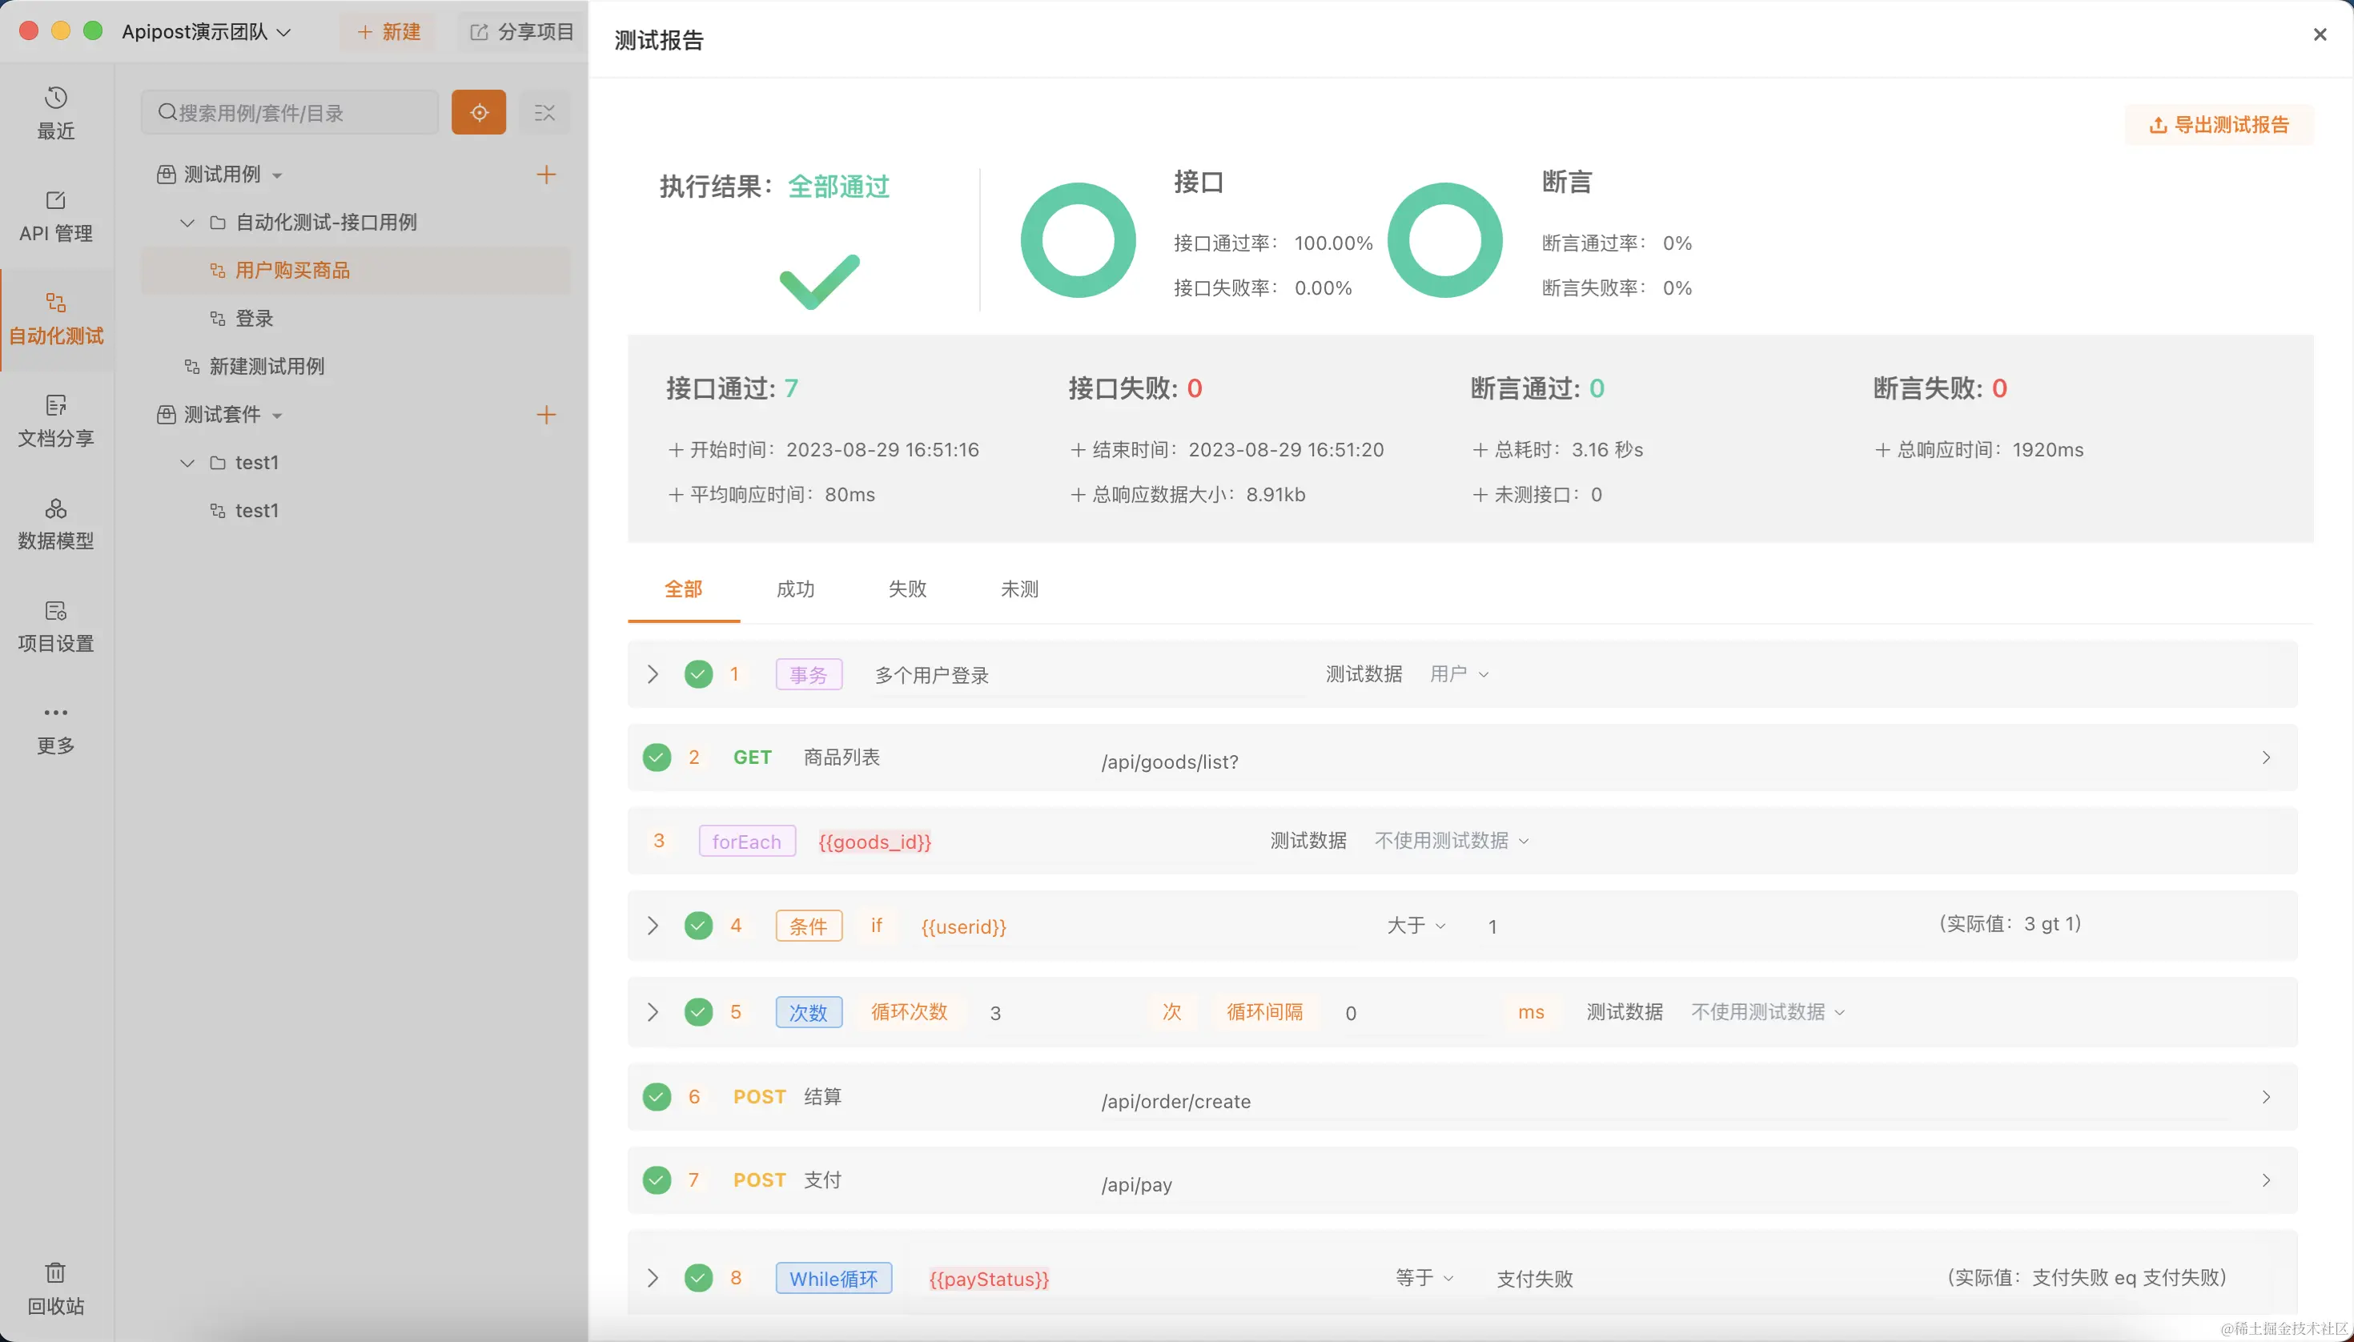The width and height of the screenshot is (2354, 1342).
Task: Open the 文档分享 sidebar icon
Action: click(x=55, y=420)
